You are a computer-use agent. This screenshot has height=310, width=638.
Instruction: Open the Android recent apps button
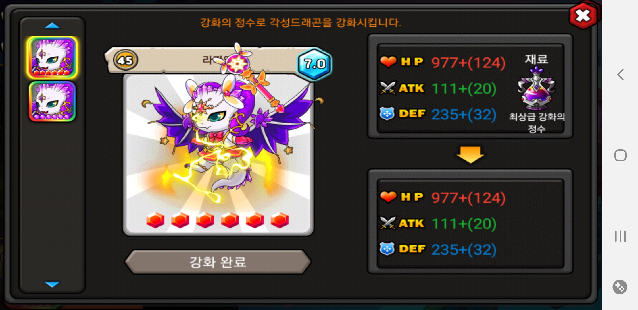tap(620, 236)
